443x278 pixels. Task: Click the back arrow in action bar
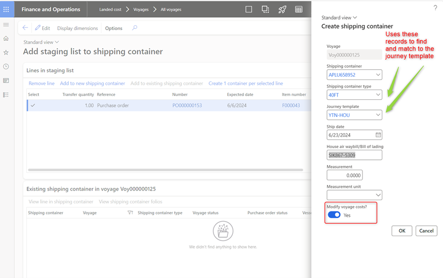(x=25, y=28)
